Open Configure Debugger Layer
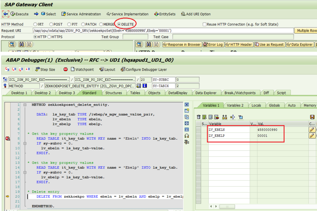 [144, 70]
